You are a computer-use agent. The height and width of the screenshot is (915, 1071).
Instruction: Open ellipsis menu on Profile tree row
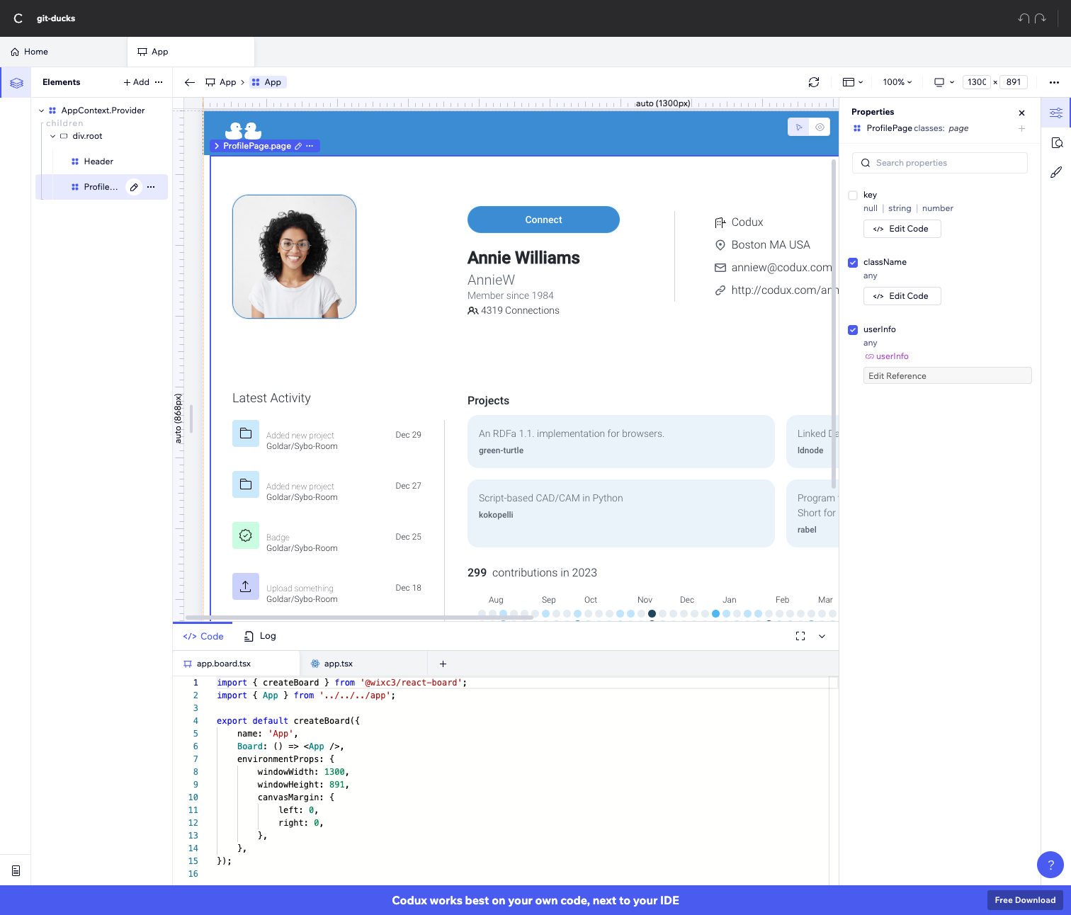151,187
